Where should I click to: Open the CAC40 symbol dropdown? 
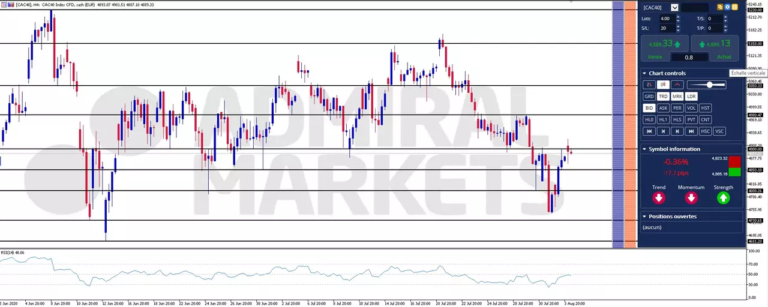[x=675, y=7]
